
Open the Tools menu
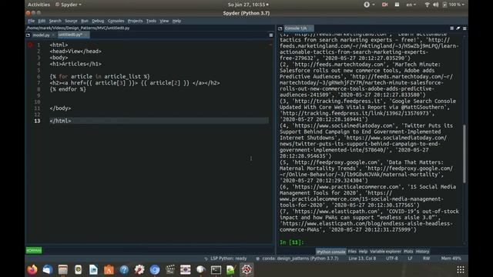coord(151,21)
